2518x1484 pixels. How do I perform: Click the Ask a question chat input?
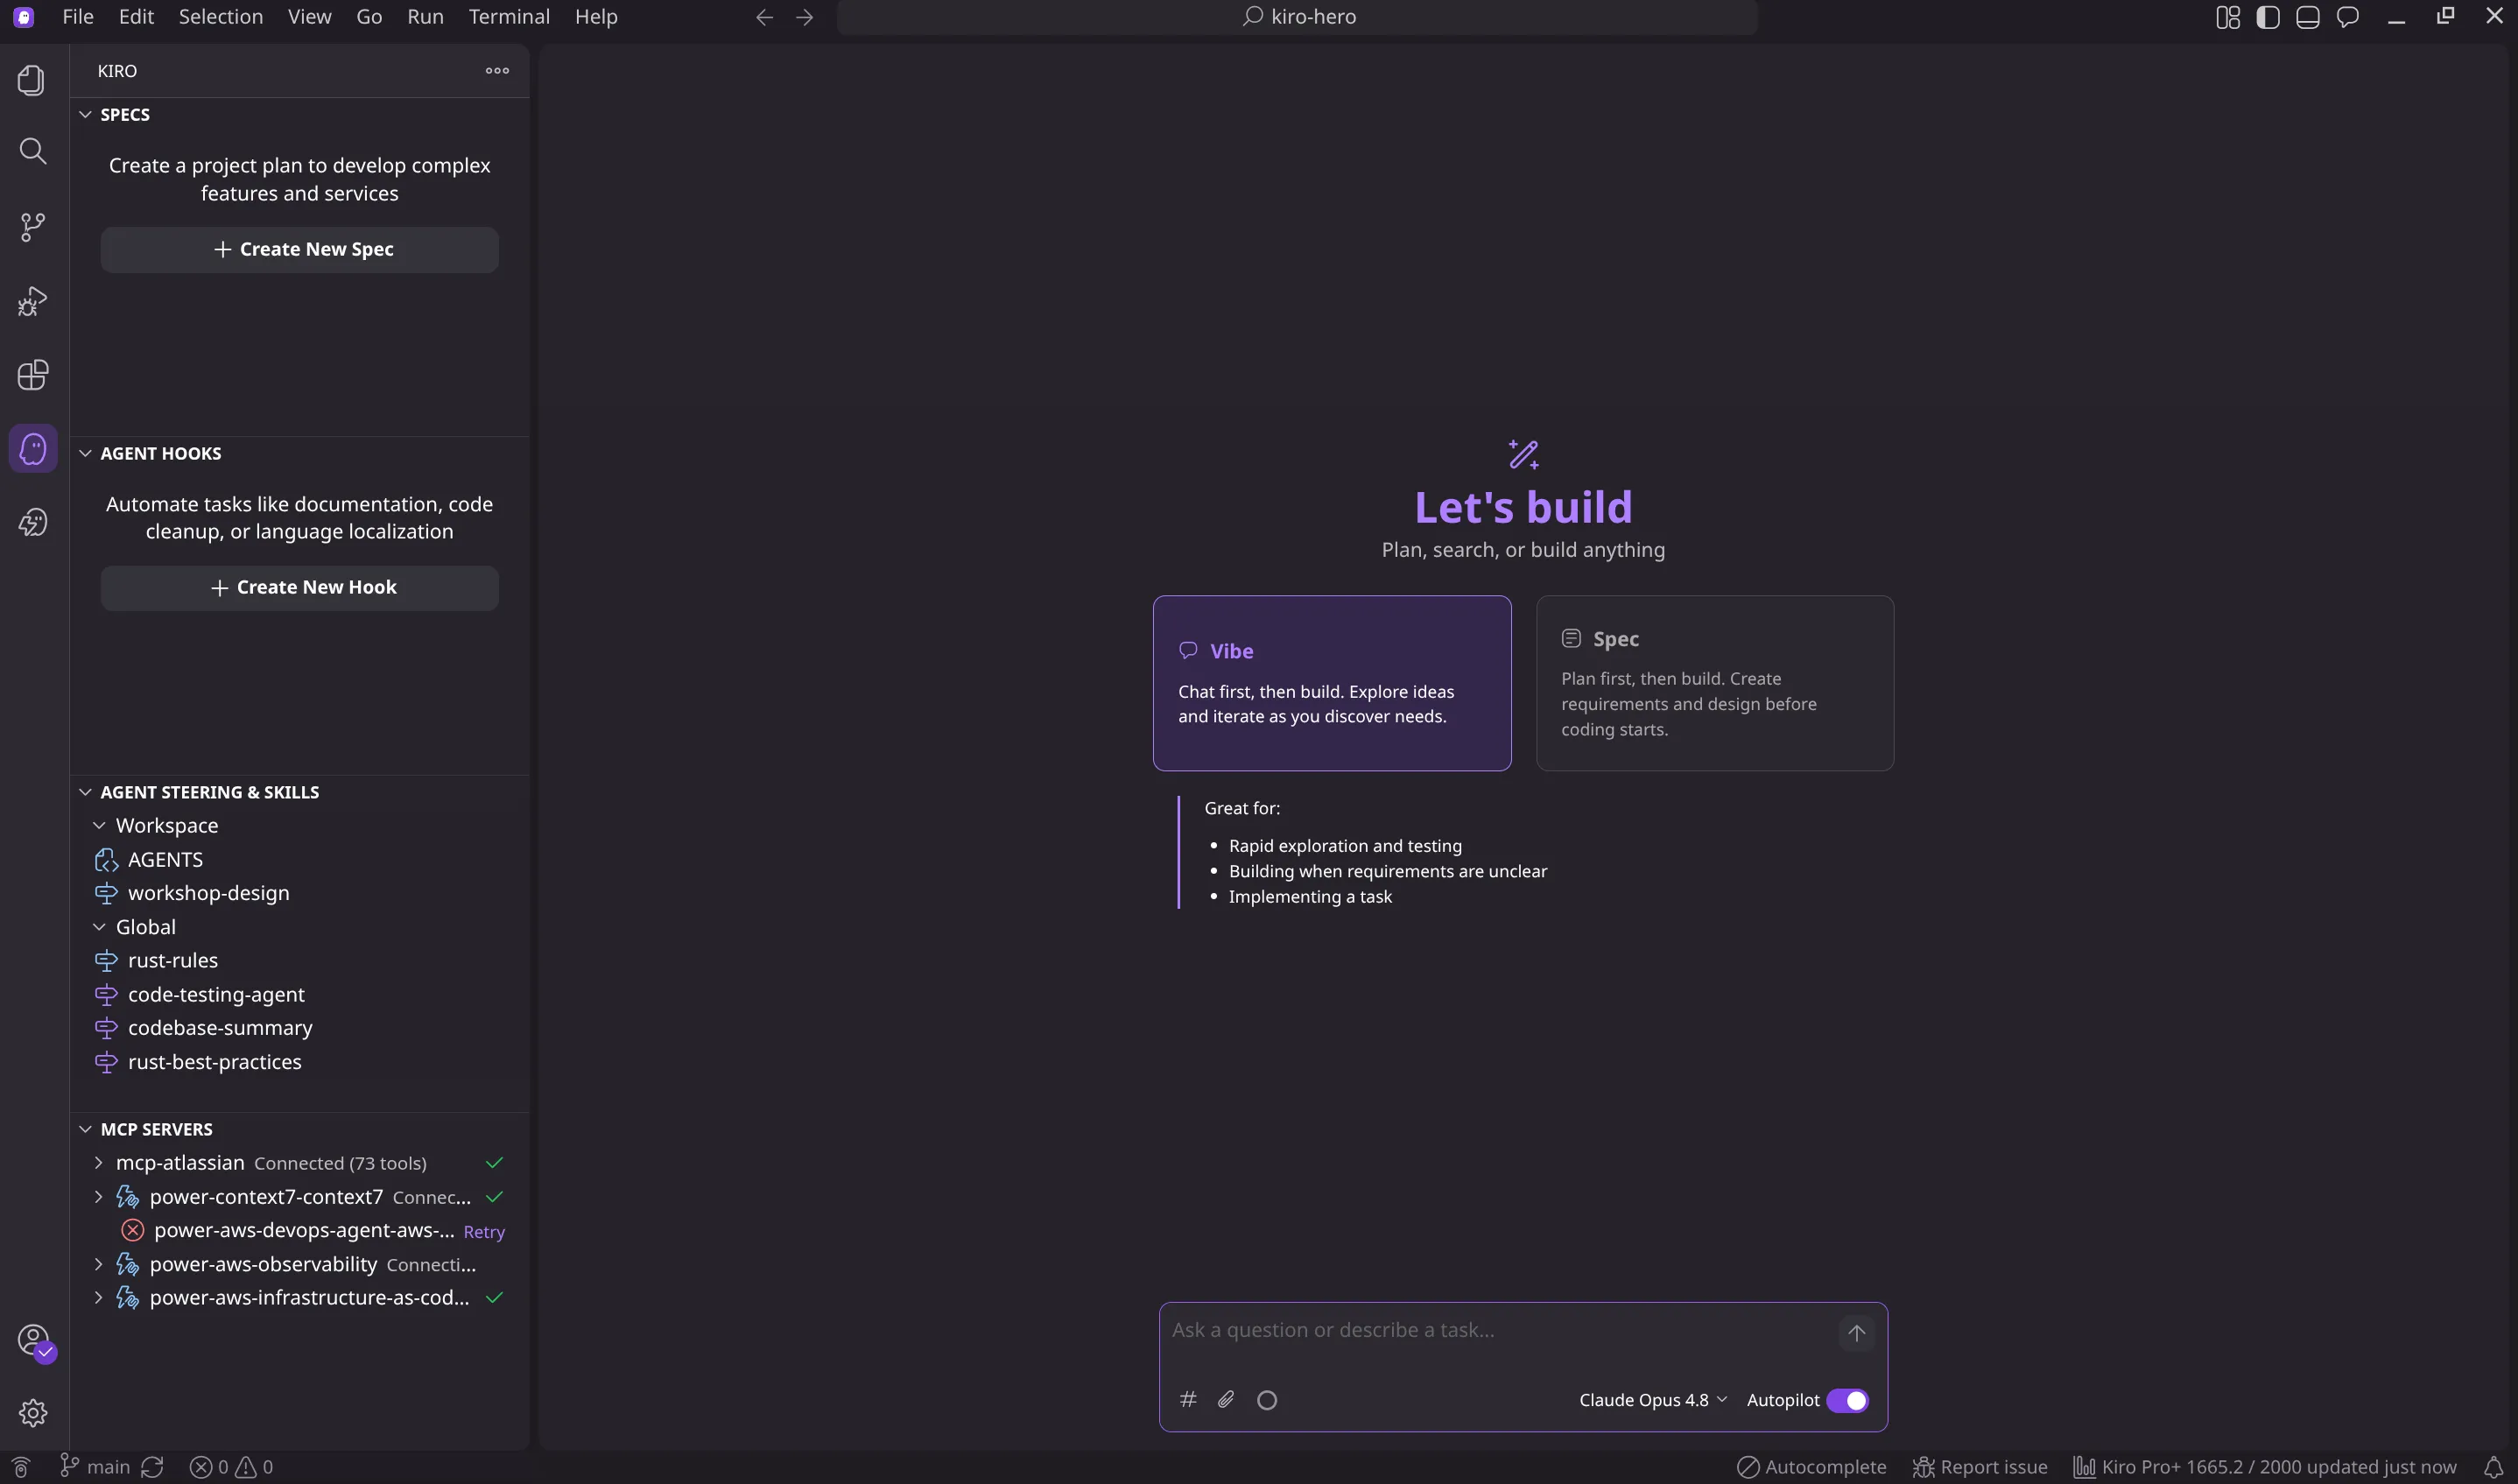1500,1331
